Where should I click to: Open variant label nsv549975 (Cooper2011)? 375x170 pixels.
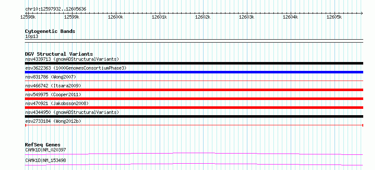coord(53,94)
